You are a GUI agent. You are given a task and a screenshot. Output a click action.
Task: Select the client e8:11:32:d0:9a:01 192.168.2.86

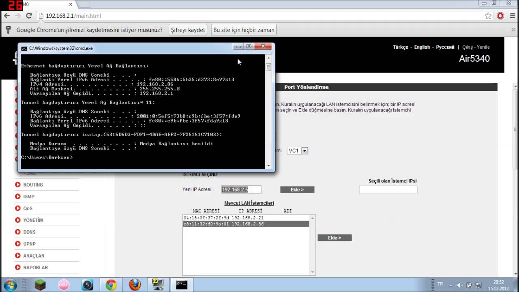(x=246, y=224)
